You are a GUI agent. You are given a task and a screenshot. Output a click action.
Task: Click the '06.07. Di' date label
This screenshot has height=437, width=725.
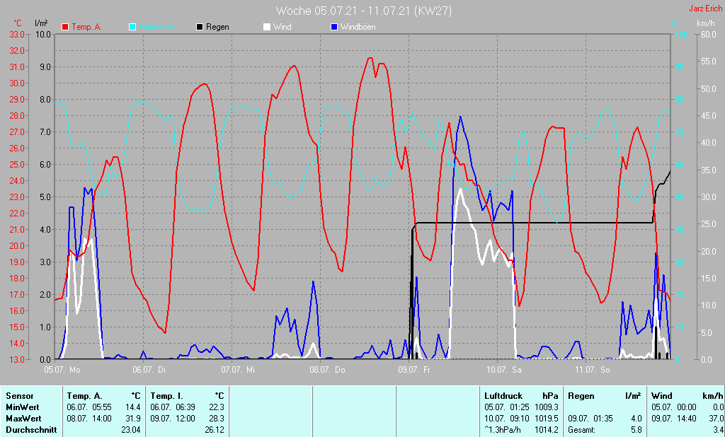tap(149, 370)
